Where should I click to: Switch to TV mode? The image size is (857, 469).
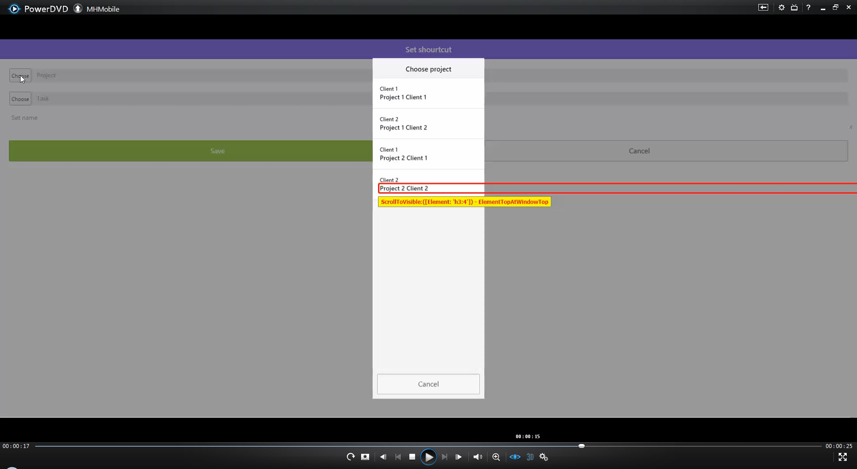(794, 8)
